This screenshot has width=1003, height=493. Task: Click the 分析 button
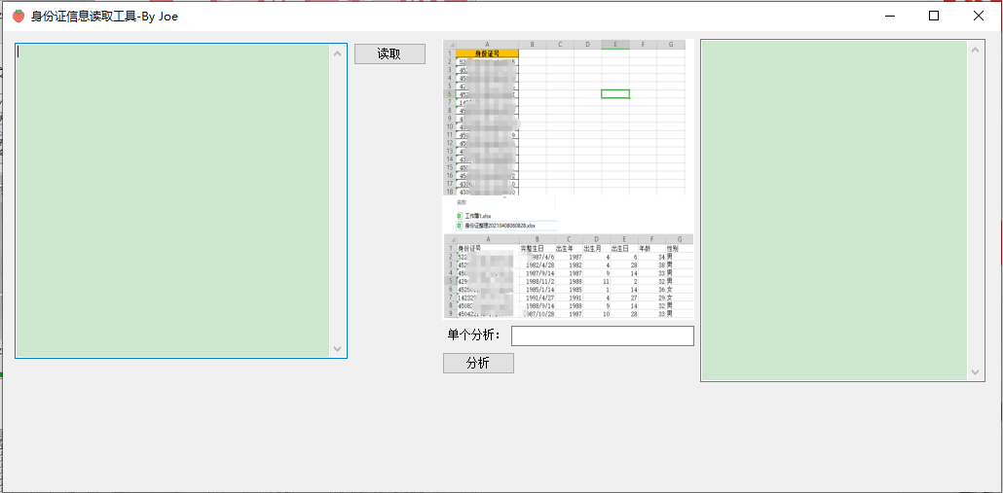[x=478, y=363]
